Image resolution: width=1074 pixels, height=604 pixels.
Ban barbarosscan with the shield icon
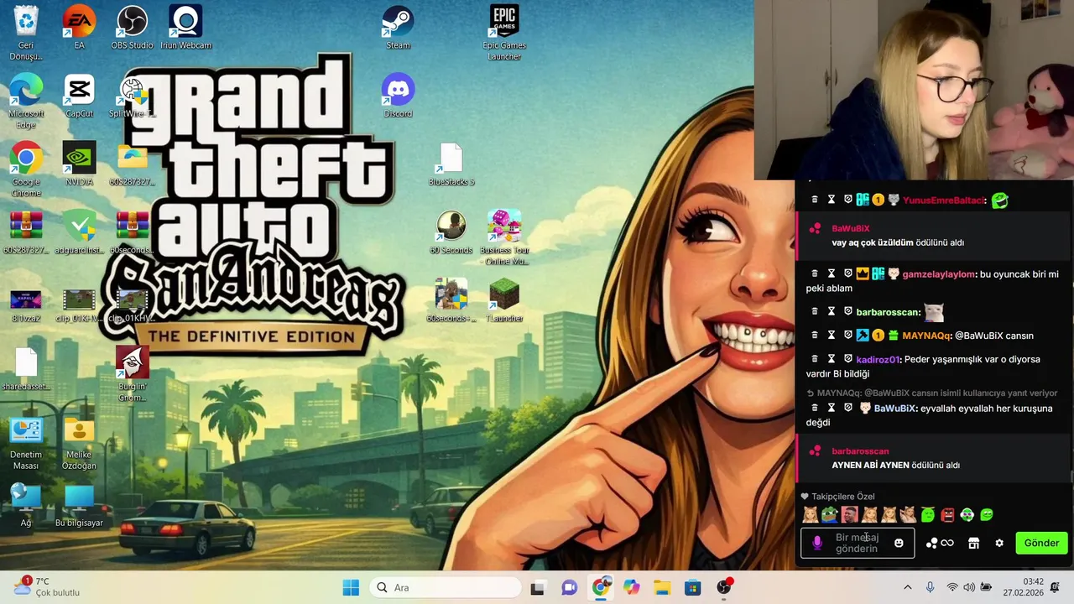[x=848, y=311]
